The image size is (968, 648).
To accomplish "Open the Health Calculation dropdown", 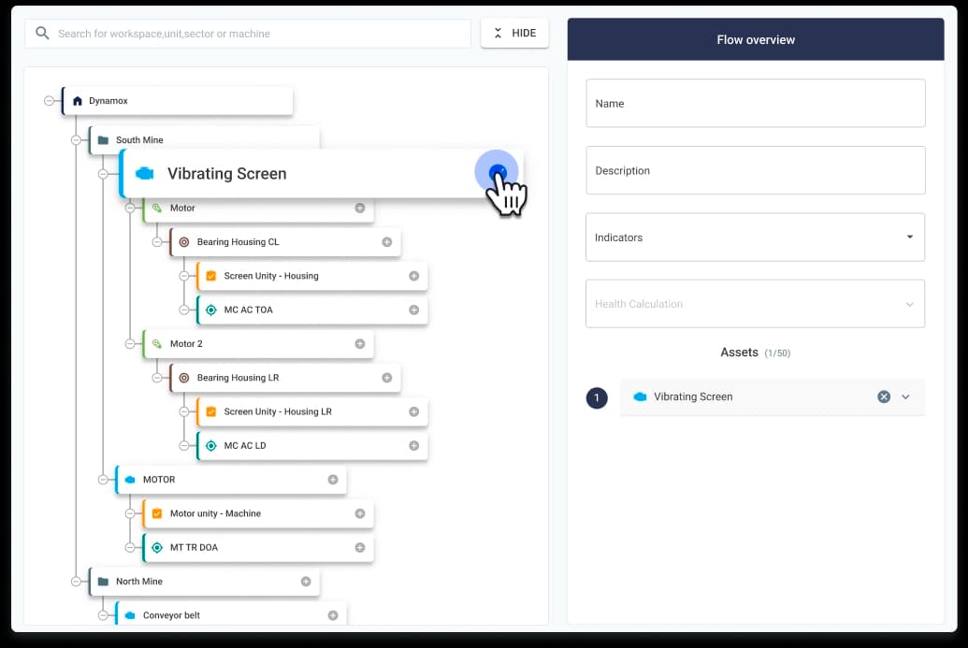I will 755,304.
